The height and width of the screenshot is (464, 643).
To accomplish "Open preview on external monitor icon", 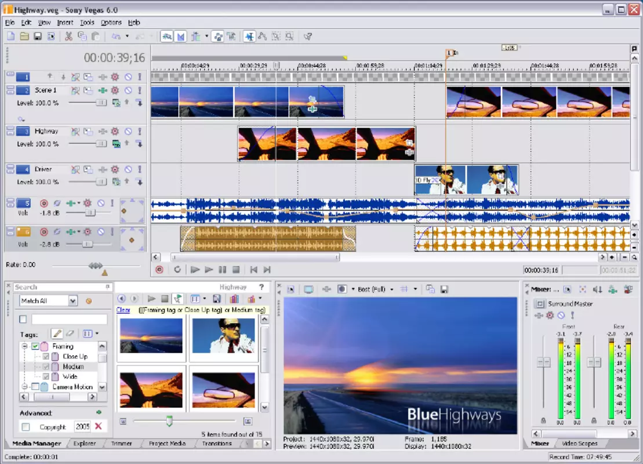I will (308, 289).
